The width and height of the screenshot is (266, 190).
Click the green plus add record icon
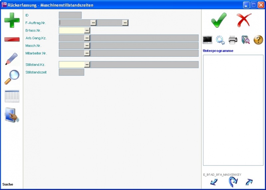pos(12,20)
